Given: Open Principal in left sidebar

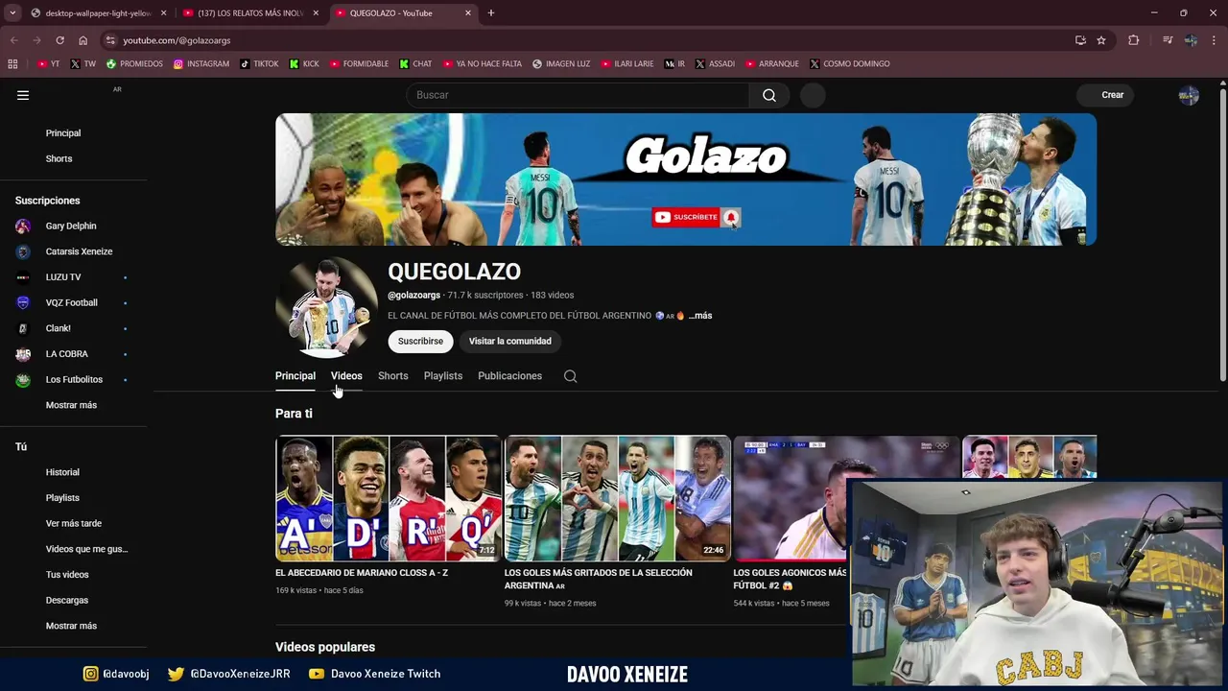Looking at the screenshot, I should [63, 133].
